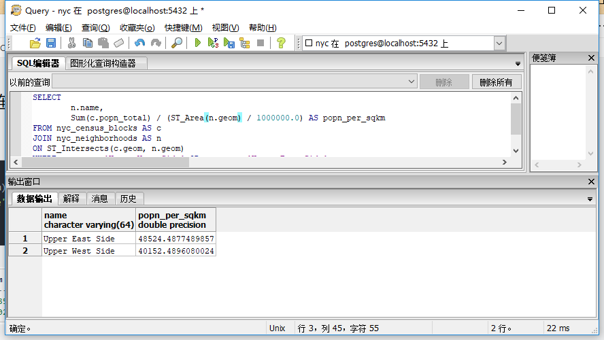Run pgScript with the PGS play icon
The width and height of the screenshot is (604, 340).
pyautogui.click(x=213, y=43)
